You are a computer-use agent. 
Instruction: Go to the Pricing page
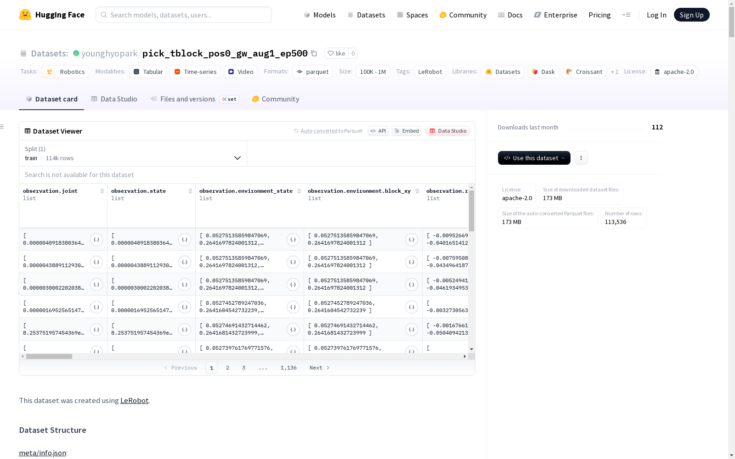[x=599, y=15]
